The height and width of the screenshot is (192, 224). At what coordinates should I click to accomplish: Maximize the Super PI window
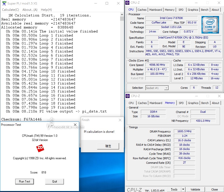(107, 3)
